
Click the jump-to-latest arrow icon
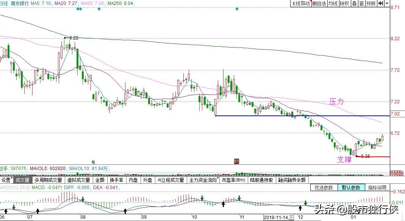click(x=381, y=3)
